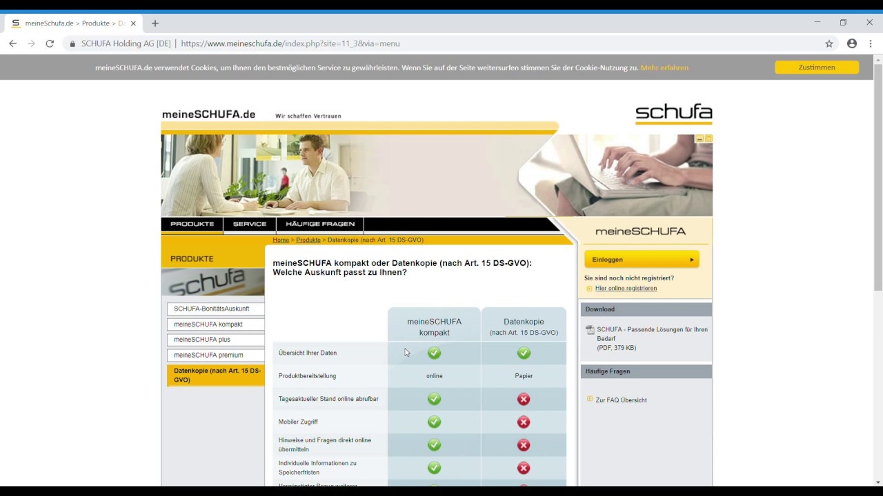Click the scrollbar down arrow

pos(877,482)
